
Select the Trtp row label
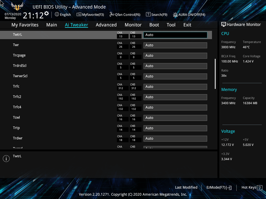click(16, 128)
